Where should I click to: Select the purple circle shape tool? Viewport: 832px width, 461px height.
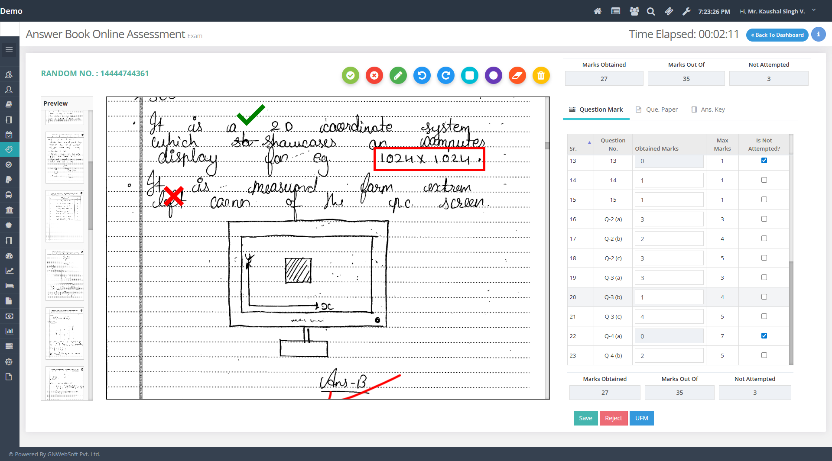click(x=493, y=75)
